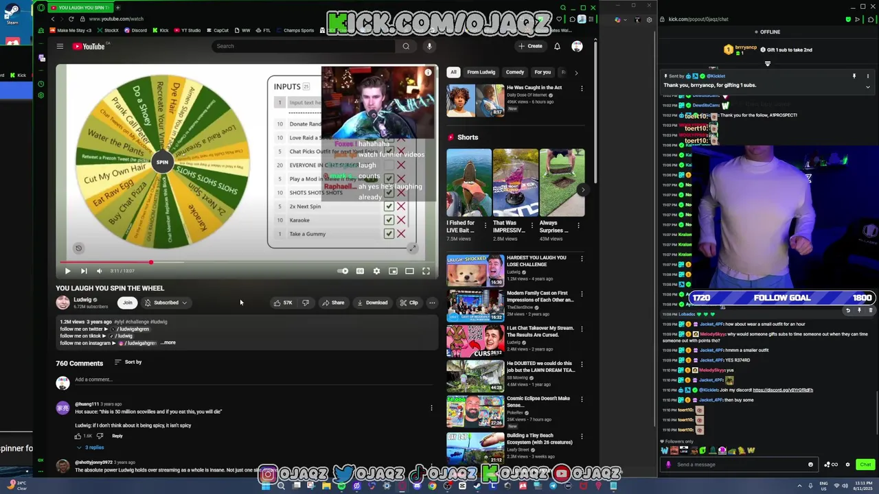The width and height of the screenshot is (879, 494).
Task: Select the Comedy filter chip
Action: (515, 72)
